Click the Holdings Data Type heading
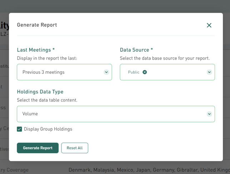 click(40, 92)
